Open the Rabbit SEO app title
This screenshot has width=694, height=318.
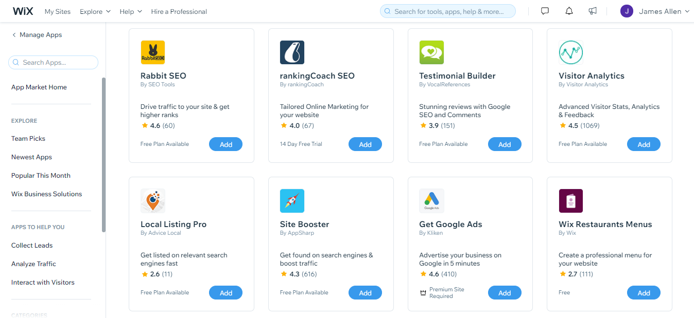(163, 76)
